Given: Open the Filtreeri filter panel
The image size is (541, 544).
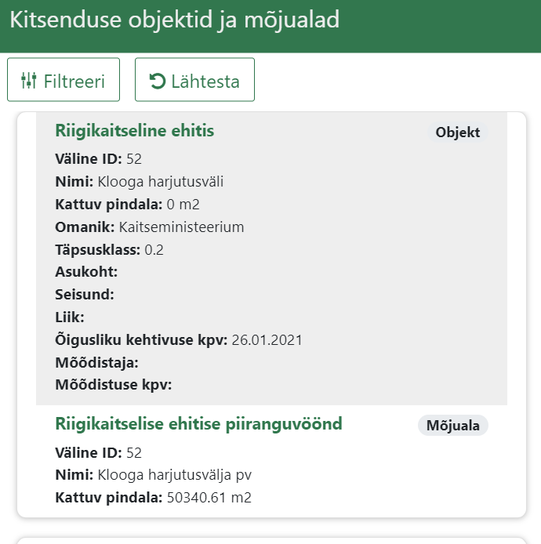Looking at the screenshot, I should (64, 80).
